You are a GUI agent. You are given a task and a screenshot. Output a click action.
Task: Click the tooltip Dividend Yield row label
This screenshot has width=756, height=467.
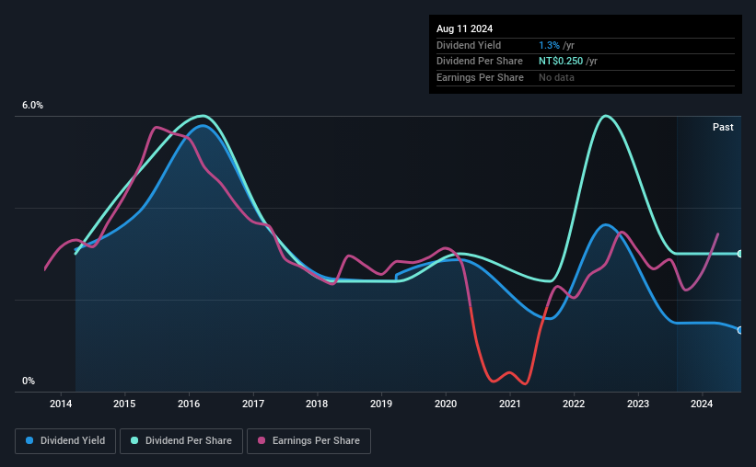(469, 45)
